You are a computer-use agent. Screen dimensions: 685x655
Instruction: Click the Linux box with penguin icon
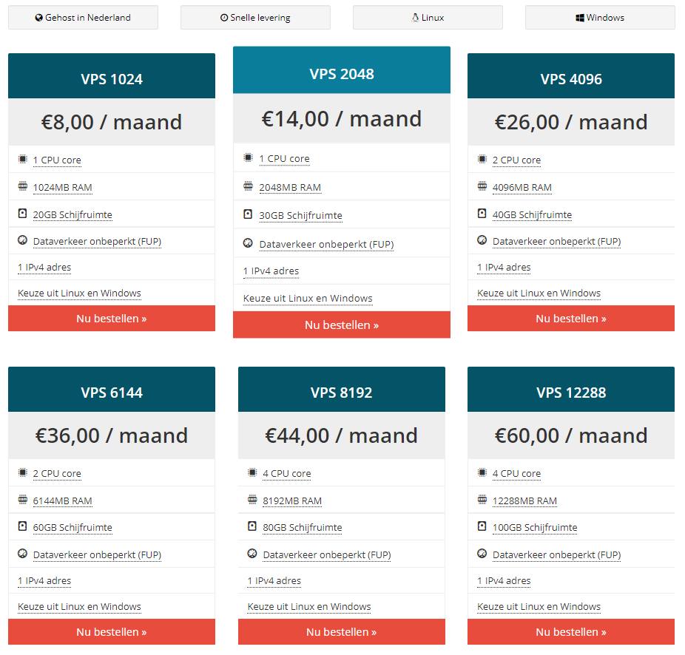(428, 18)
